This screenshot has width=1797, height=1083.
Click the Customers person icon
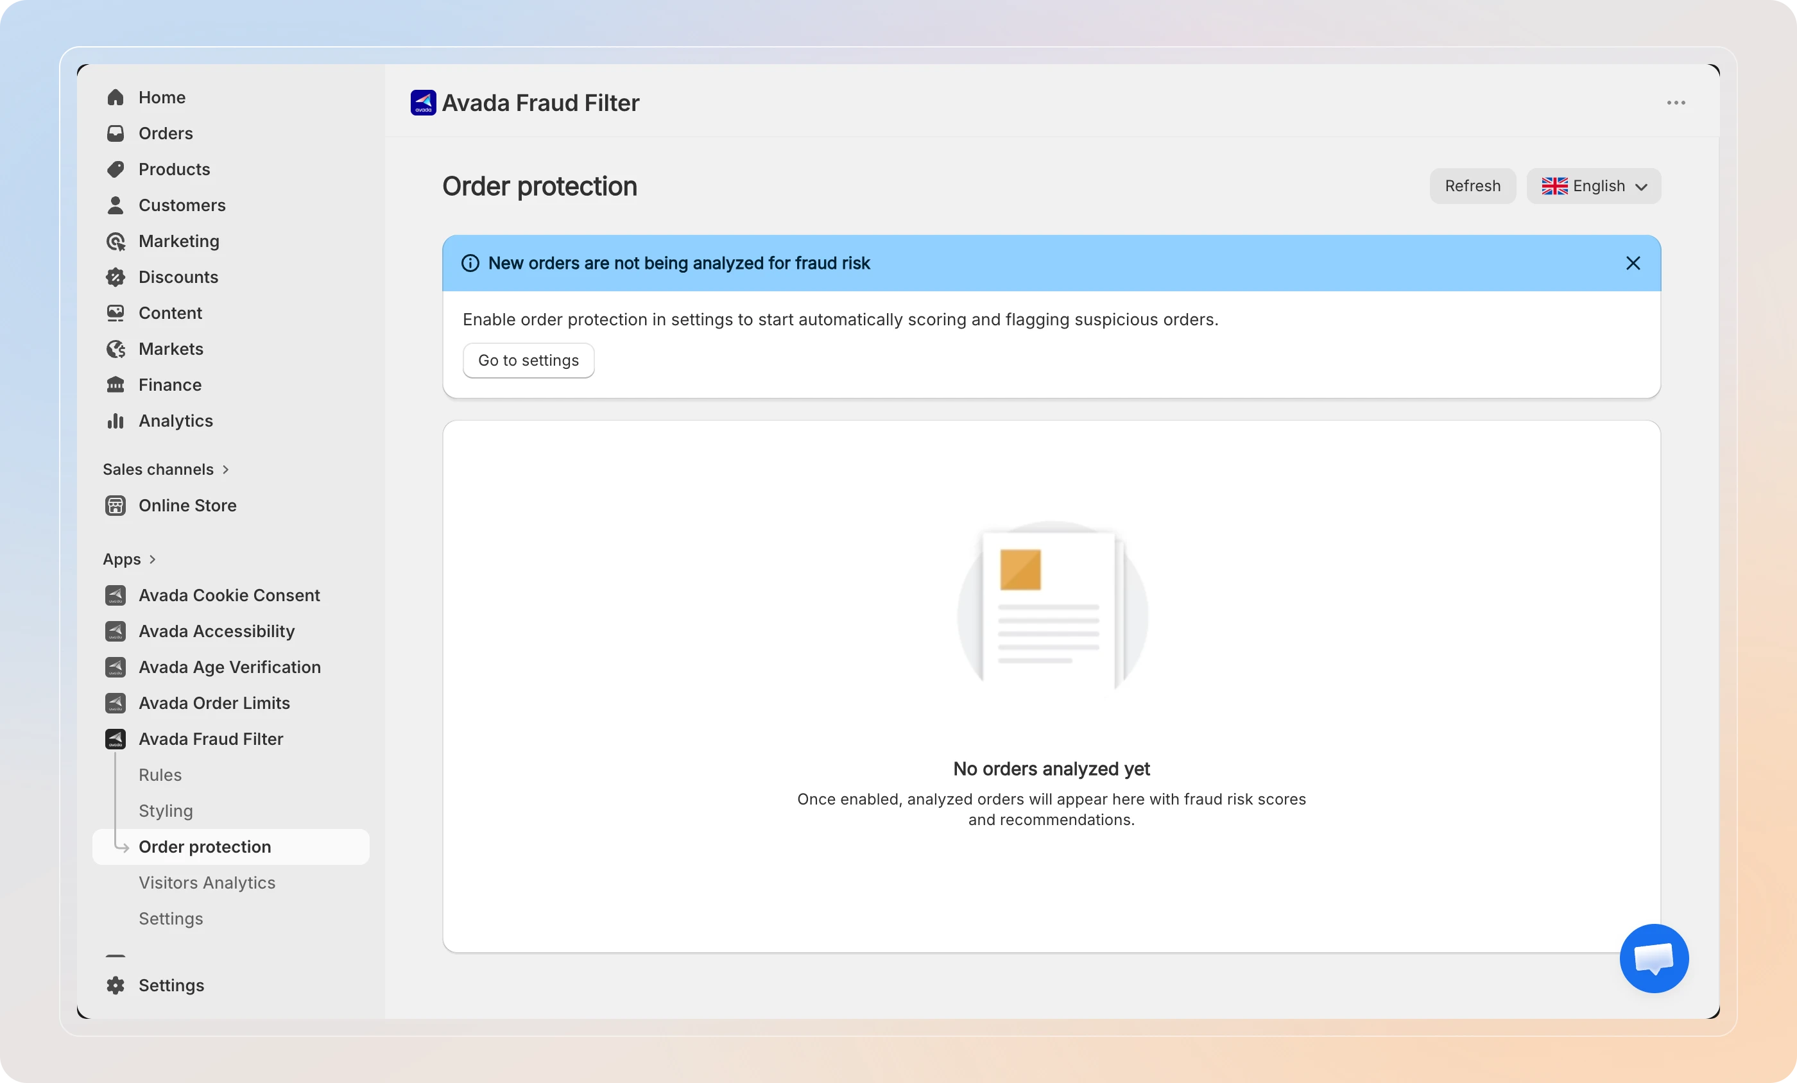(116, 205)
